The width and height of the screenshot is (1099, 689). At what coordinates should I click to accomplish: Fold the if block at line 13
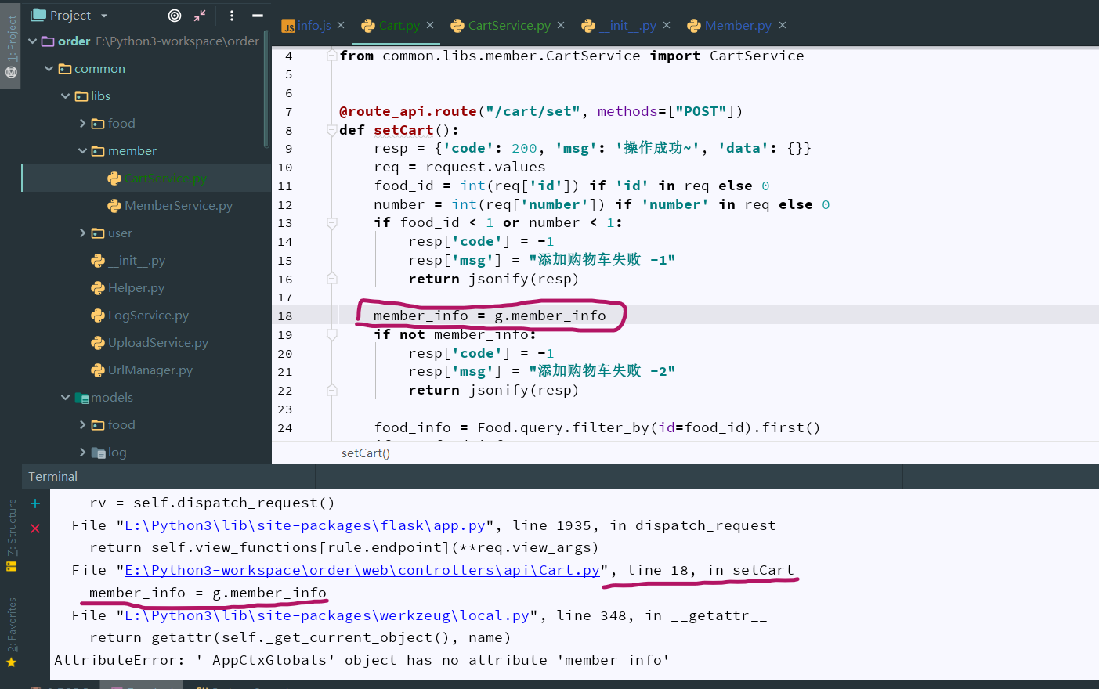click(331, 223)
